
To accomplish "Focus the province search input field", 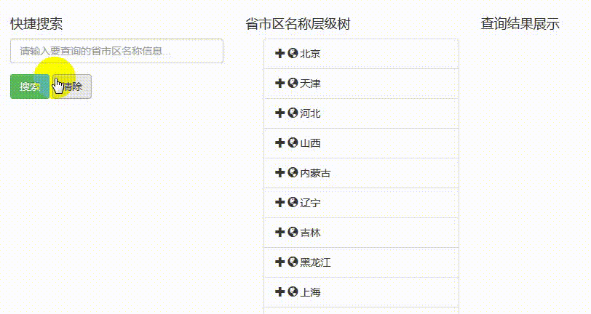I will 117,51.
